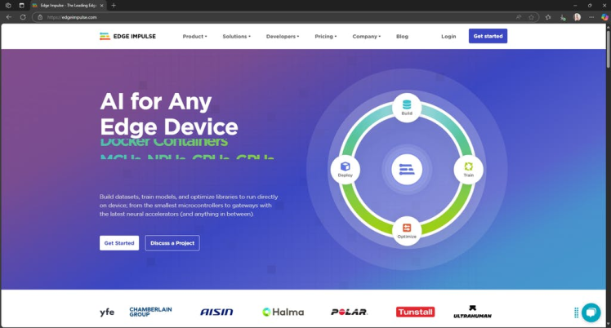This screenshot has width=611, height=328.
Task: Expand the Product dropdown menu
Action: pyautogui.click(x=195, y=36)
